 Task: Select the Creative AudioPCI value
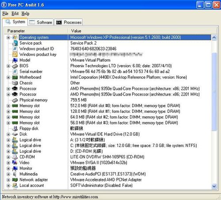tap(108, 174)
